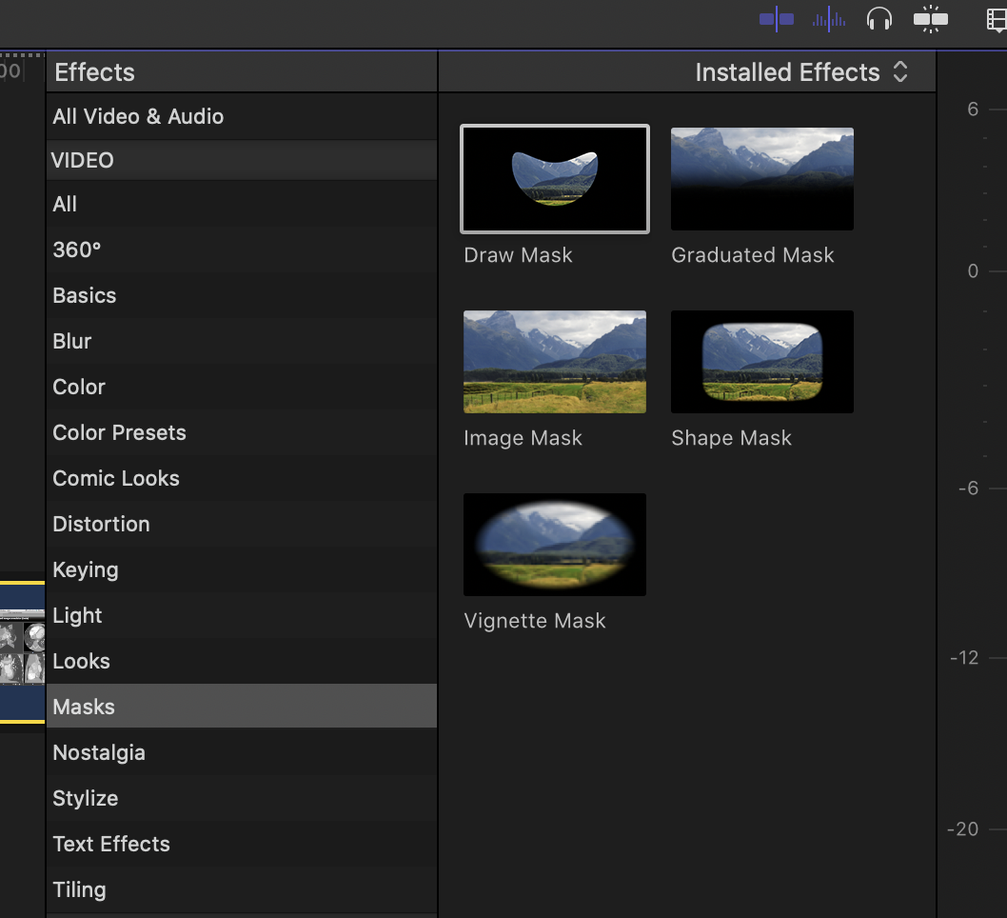Viewport: 1007px width, 918px height.
Task: Select the Graduated Mask effect thumbnail
Action: [762, 179]
